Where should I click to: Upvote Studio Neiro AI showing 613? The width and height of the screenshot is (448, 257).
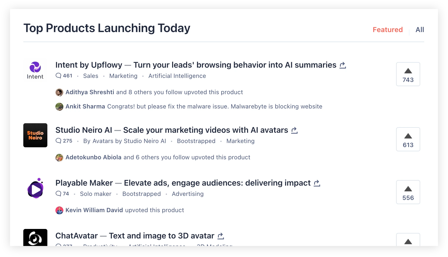(408, 139)
